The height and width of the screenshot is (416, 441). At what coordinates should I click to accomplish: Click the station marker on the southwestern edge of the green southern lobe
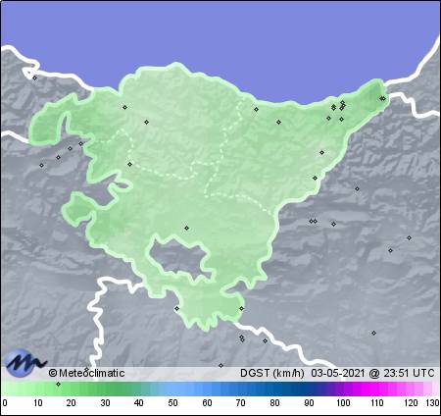point(176,308)
